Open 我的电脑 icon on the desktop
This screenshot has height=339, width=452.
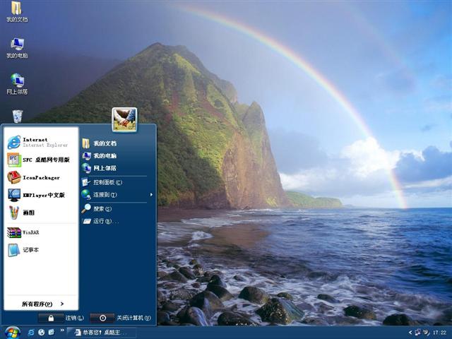tap(17, 48)
